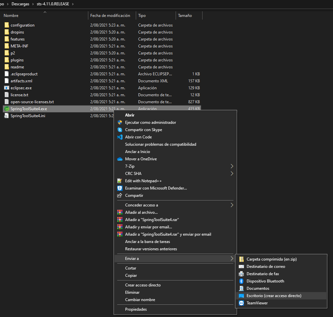Click the Skype icon in the context menu
333x317 pixels.
click(120, 130)
